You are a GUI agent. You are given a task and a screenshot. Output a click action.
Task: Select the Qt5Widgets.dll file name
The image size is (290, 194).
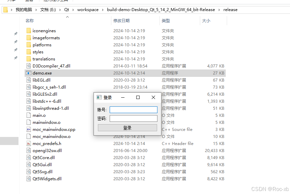(x=47, y=179)
